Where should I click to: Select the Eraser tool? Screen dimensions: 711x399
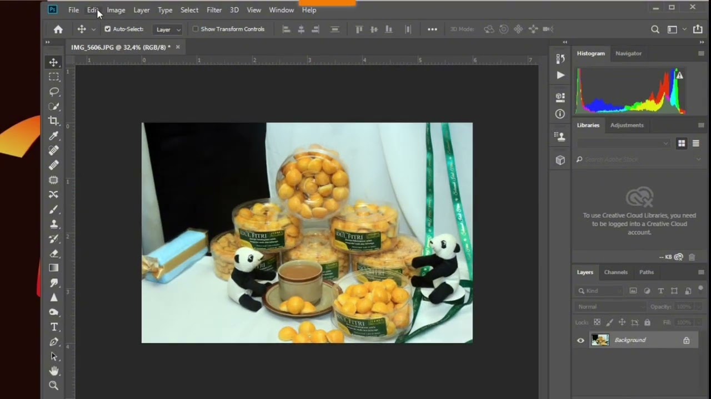point(54,253)
